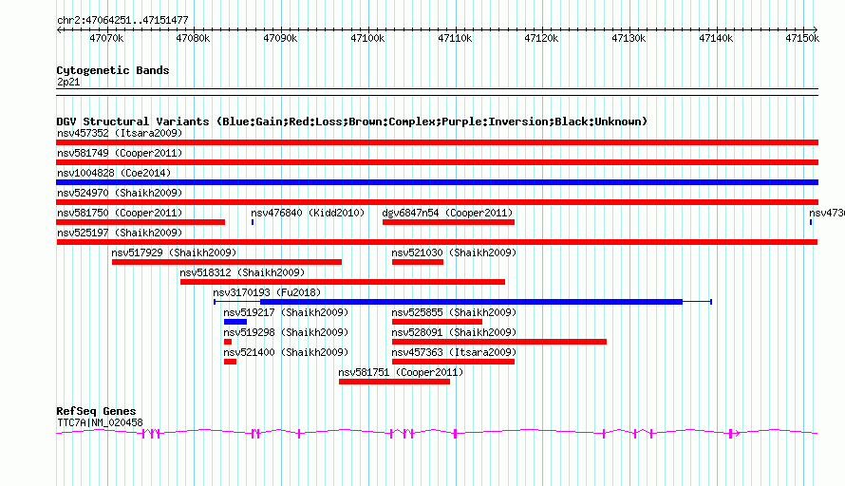Select the nsv519298 (Shaikh2009) label
This screenshot has width=845, height=486.
point(286,332)
